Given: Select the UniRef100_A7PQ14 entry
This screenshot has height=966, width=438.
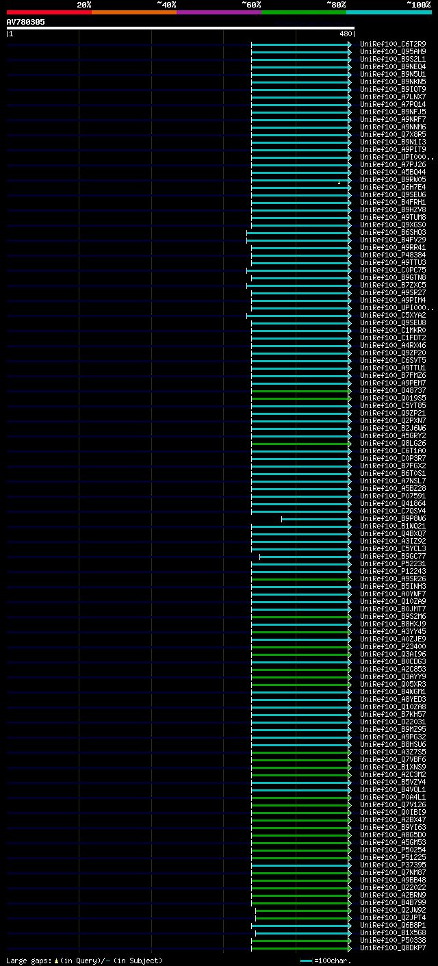Looking at the screenshot, I should pos(393,104).
